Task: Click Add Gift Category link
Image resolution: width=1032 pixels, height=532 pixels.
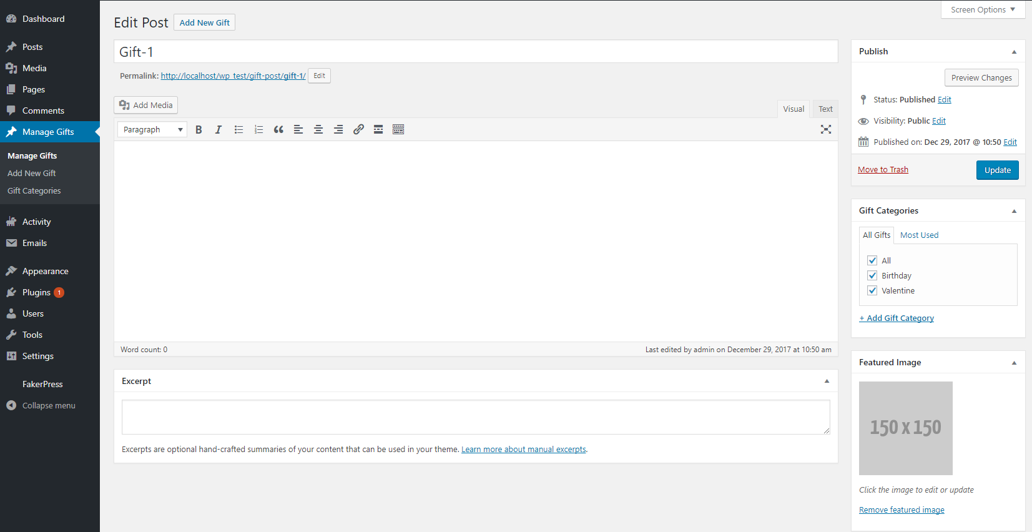Action: click(897, 318)
